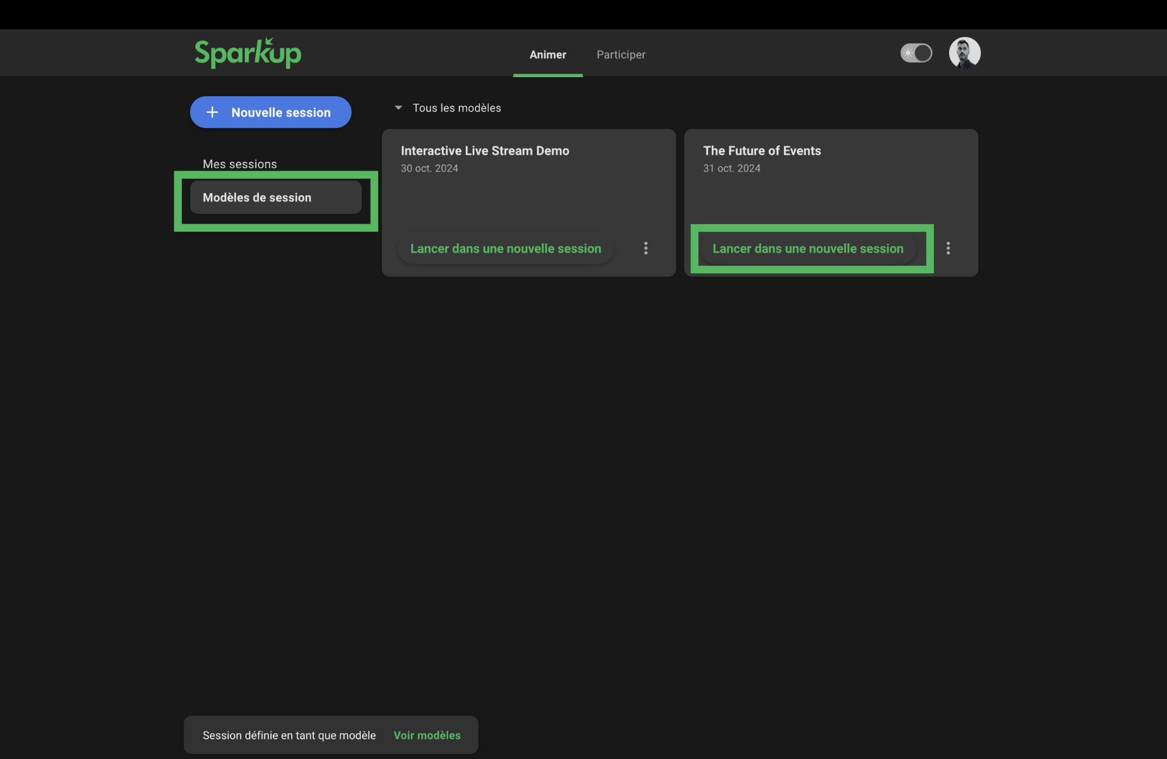Screen dimensions: 1167x759
Task: Click the plus icon for a new session
Action: pyautogui.click(x=213, y=112)
